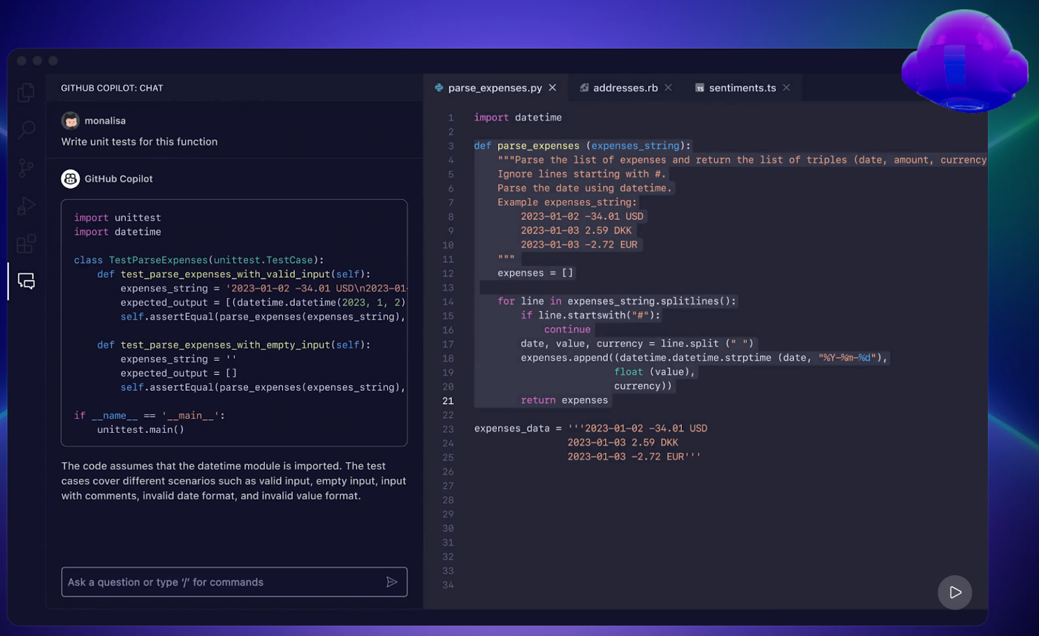Switch to the addresses.rb tab

[x=625, y=88]
